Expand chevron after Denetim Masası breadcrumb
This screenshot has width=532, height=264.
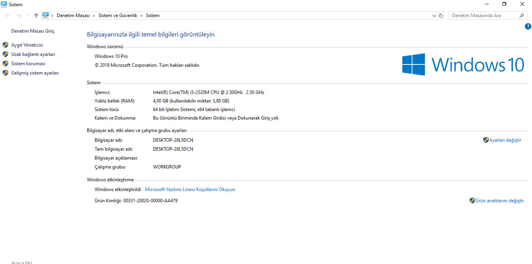[x=94, y=16]
